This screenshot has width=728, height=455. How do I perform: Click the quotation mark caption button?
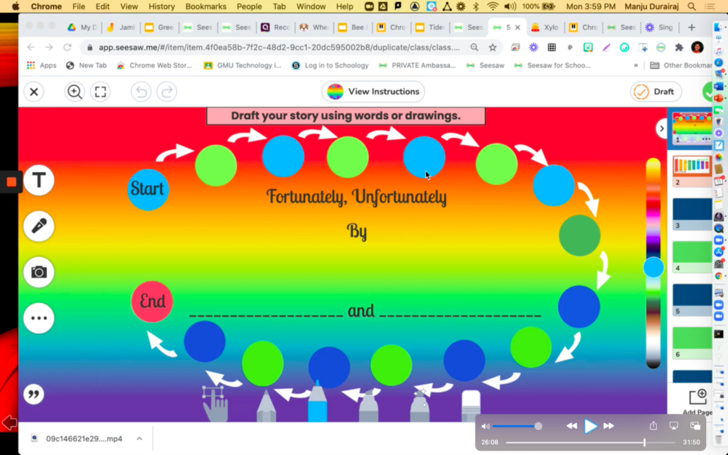33,394
